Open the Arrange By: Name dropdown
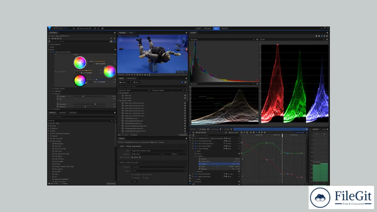The height and width of the screenshot is (212, 377). [134, 90]
